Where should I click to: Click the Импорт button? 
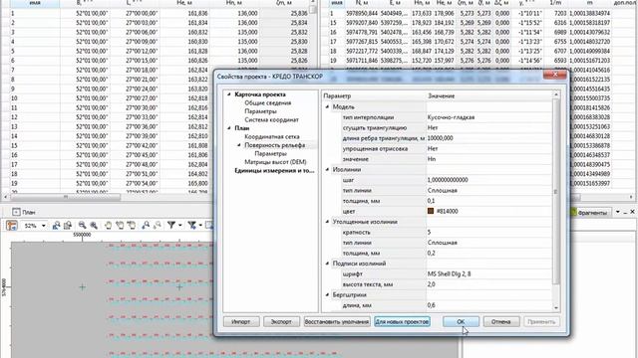pyautogui.click(x=241, y=321)
